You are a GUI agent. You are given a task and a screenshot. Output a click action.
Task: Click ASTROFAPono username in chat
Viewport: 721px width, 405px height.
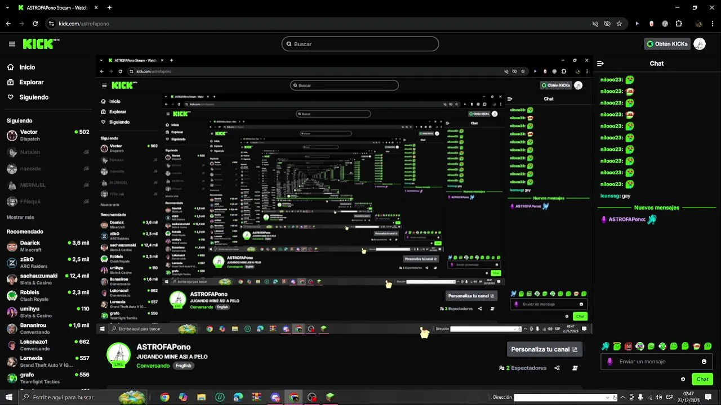[627, 219]
